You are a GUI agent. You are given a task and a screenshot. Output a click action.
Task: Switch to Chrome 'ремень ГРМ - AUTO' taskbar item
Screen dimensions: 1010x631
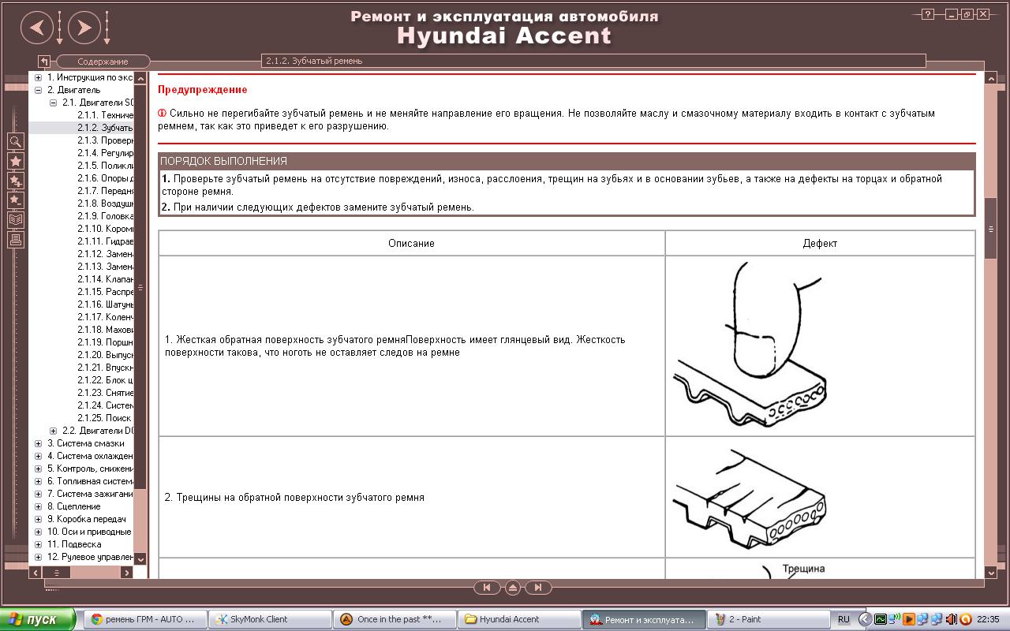pos(144,619)
